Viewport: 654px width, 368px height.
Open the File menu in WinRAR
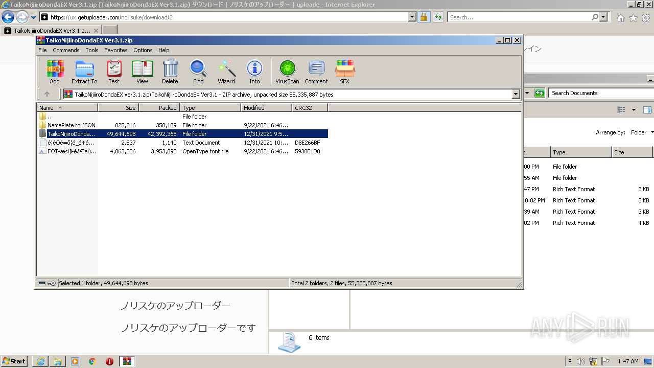[x=42, y=50]
